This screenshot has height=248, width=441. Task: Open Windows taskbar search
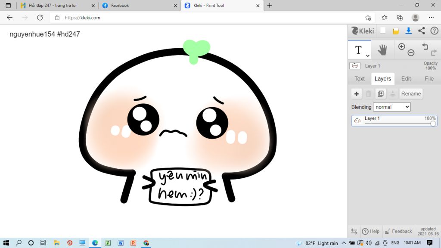pyautogui.click(x=19, y=243)
